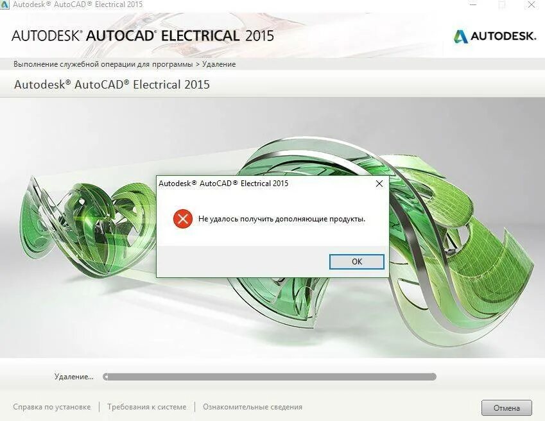The width and height of the screenshot is (545, 421).
Task: Click the Отмена button
Action: (x=506, y=408)
